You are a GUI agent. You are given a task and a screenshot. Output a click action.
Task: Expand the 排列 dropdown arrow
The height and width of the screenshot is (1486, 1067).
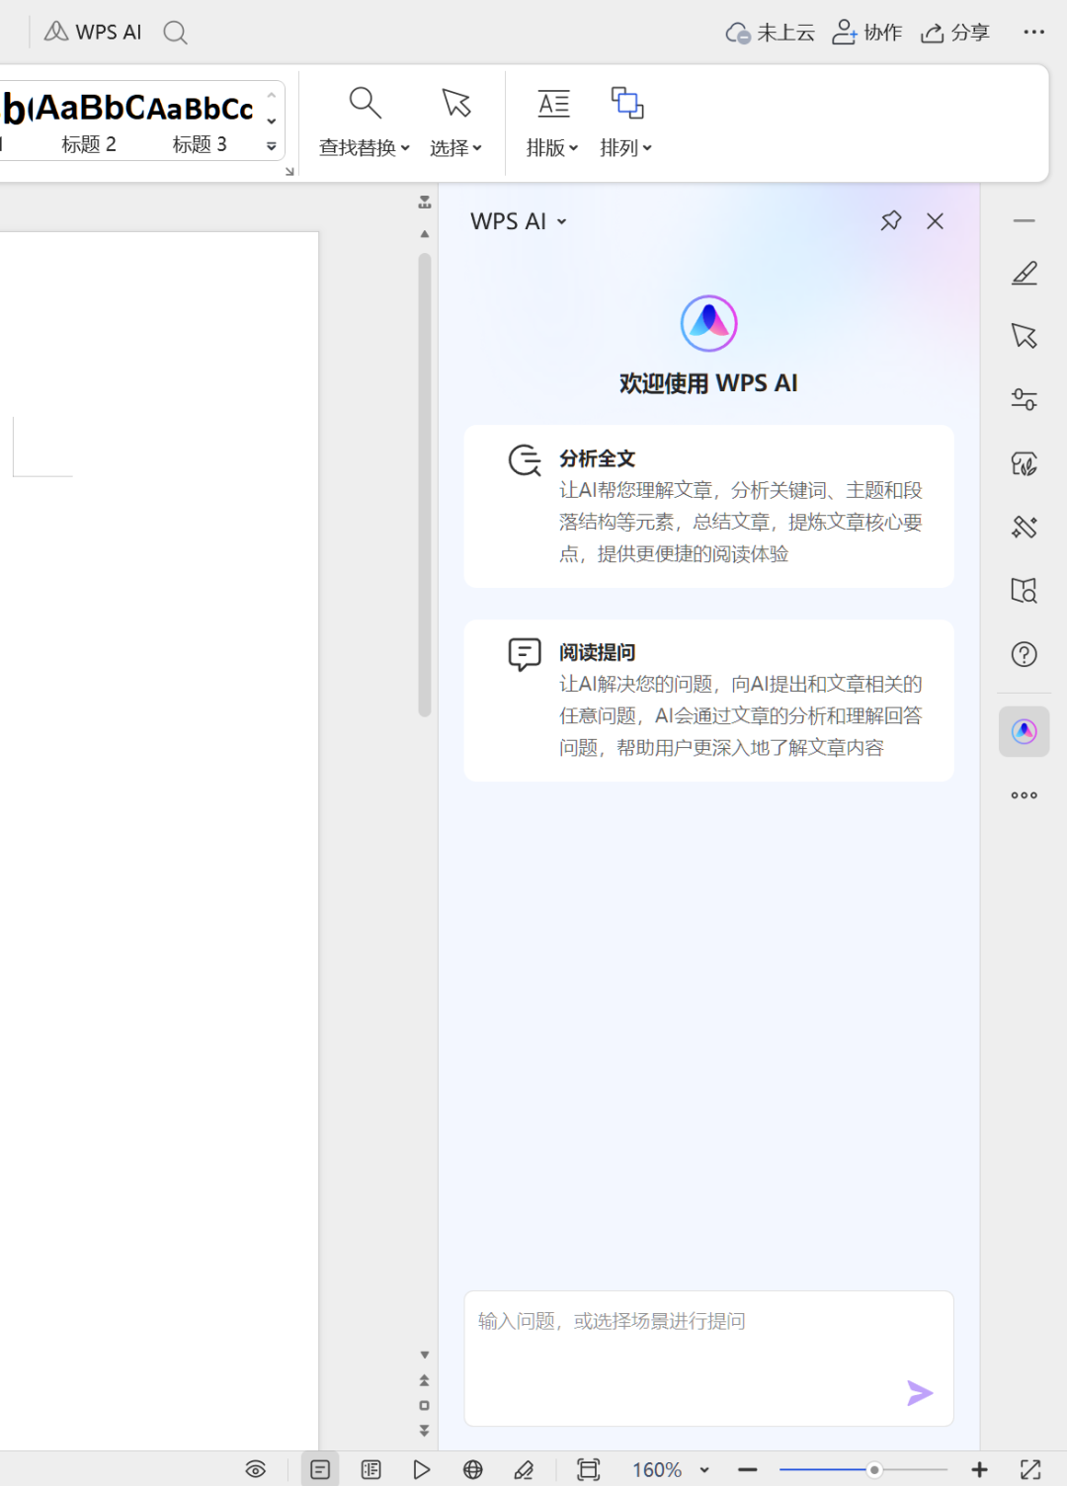point(647,148)
